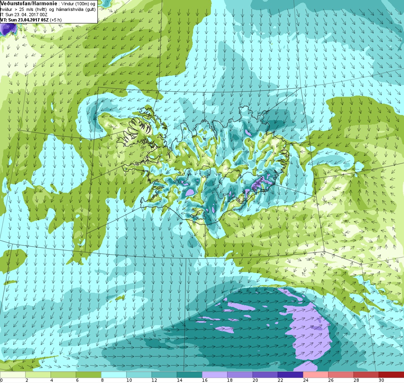This screenshot has height=383, width=404.
Task: Click the light green 2–4 m/s legend swatch
Action: 38,374
